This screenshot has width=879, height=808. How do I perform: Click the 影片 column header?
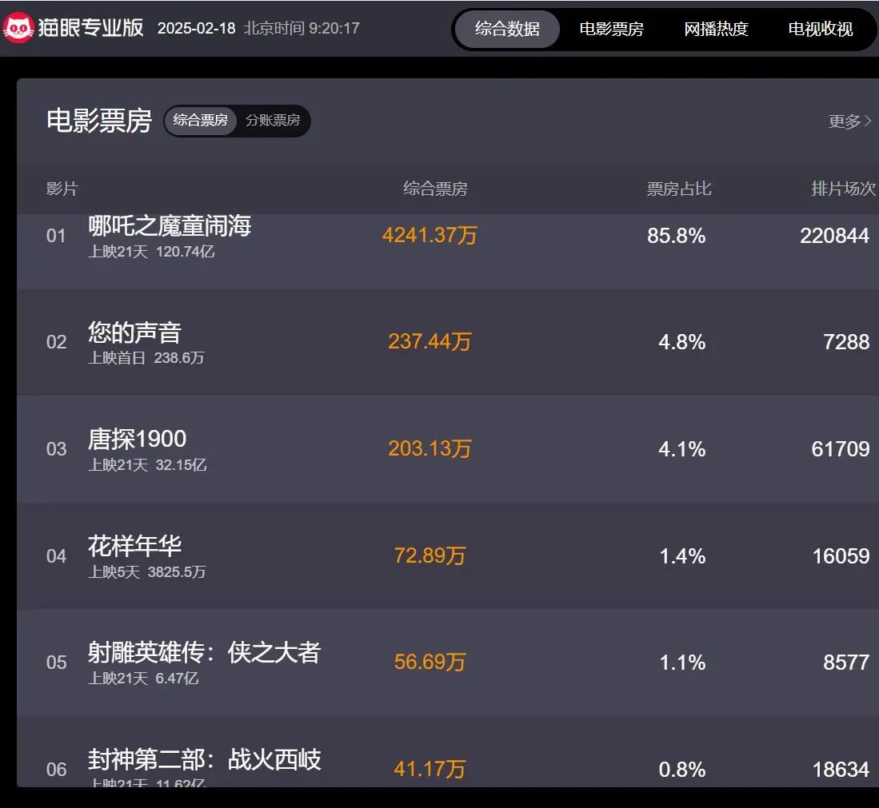tap(62, 189)
